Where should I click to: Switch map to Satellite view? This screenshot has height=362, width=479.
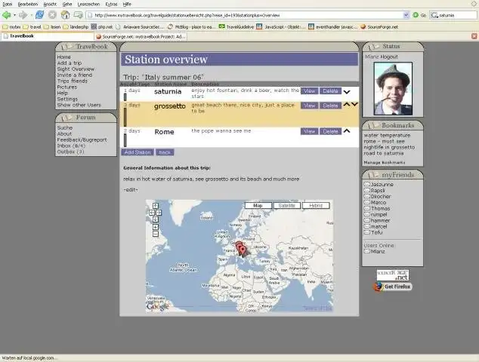pyautogui.click(x=287, y=206)
